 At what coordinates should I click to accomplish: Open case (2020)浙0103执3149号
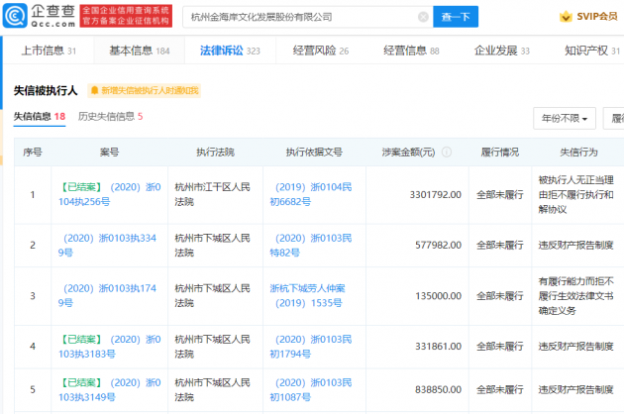109,389
